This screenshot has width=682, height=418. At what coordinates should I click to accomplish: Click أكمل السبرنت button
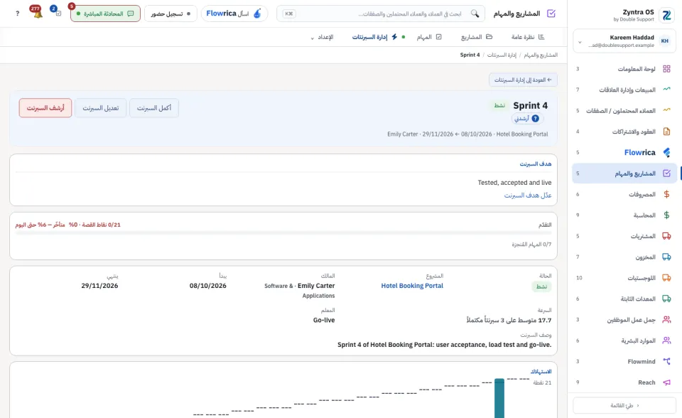pos(154,108)
